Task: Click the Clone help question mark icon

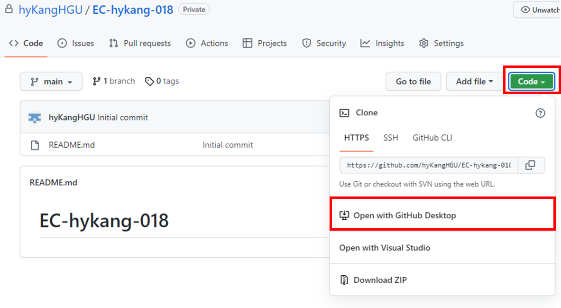Action: pyautogui.click(x=540, y=113)
